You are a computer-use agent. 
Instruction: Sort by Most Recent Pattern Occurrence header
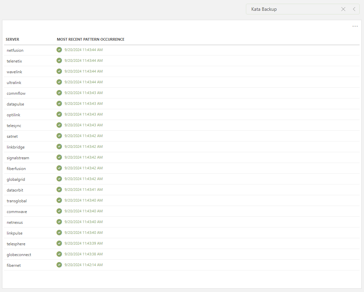90,39
